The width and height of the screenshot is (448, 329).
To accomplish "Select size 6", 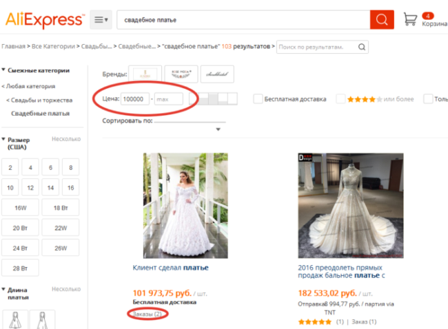I will pos(50,167).
